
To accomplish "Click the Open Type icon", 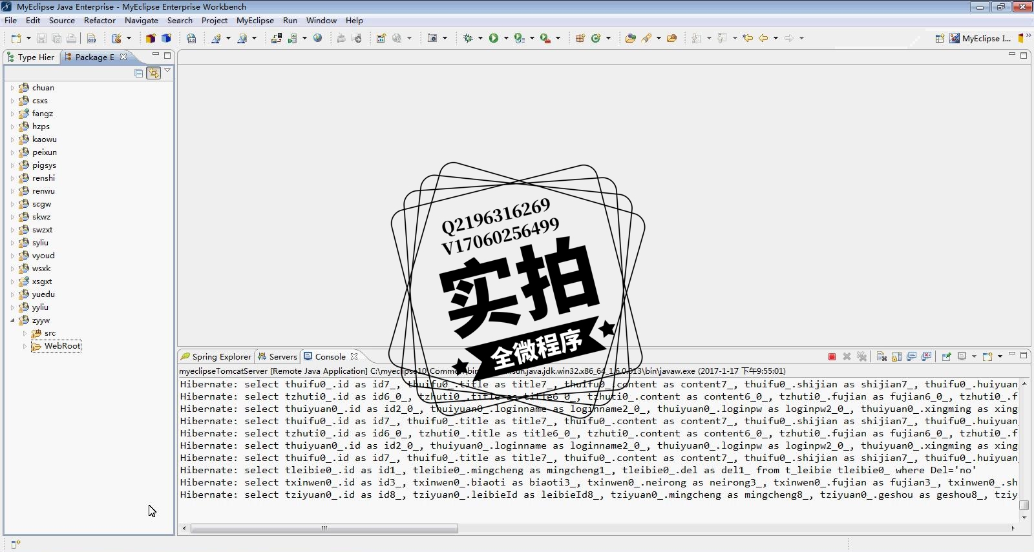I will [630, 38].
